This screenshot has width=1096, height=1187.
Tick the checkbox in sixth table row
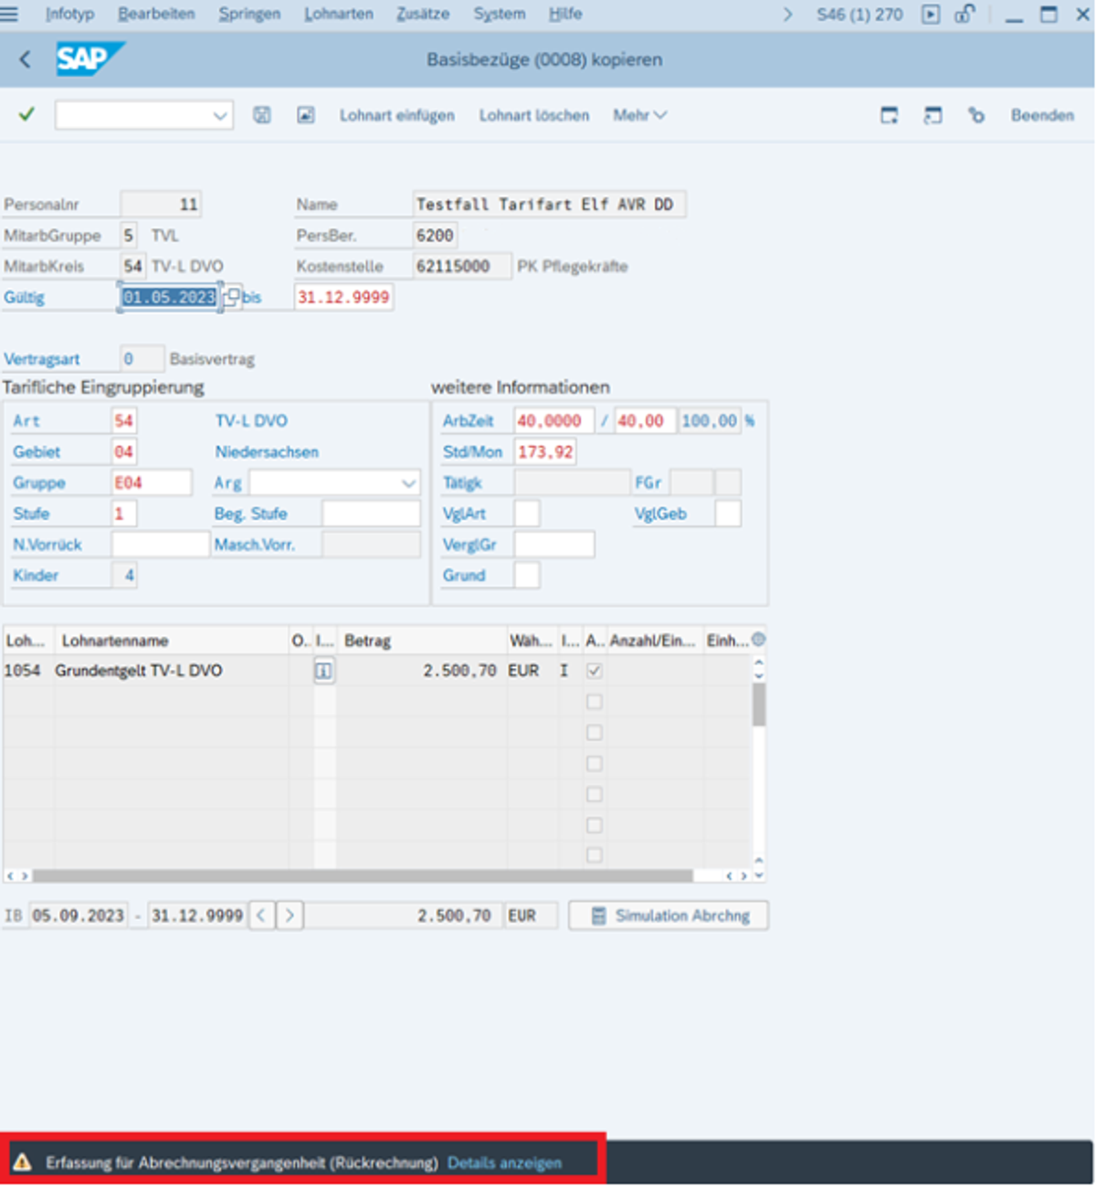tap(595, 825)
